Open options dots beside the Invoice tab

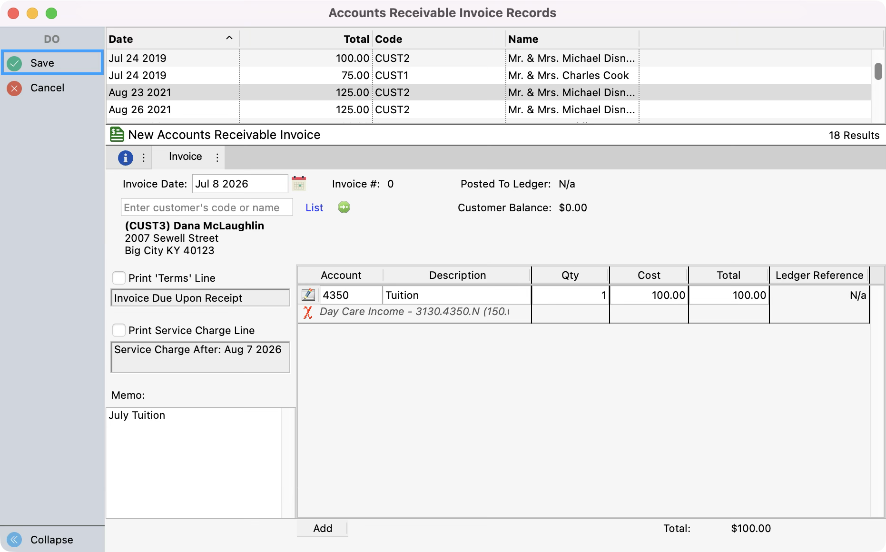pos(217,158)
